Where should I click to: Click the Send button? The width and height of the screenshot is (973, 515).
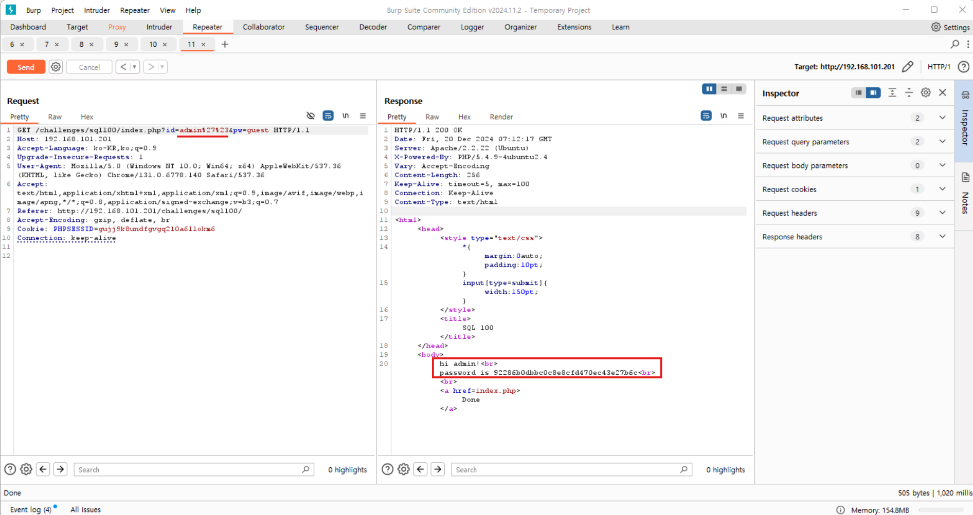tap(26, 67)
